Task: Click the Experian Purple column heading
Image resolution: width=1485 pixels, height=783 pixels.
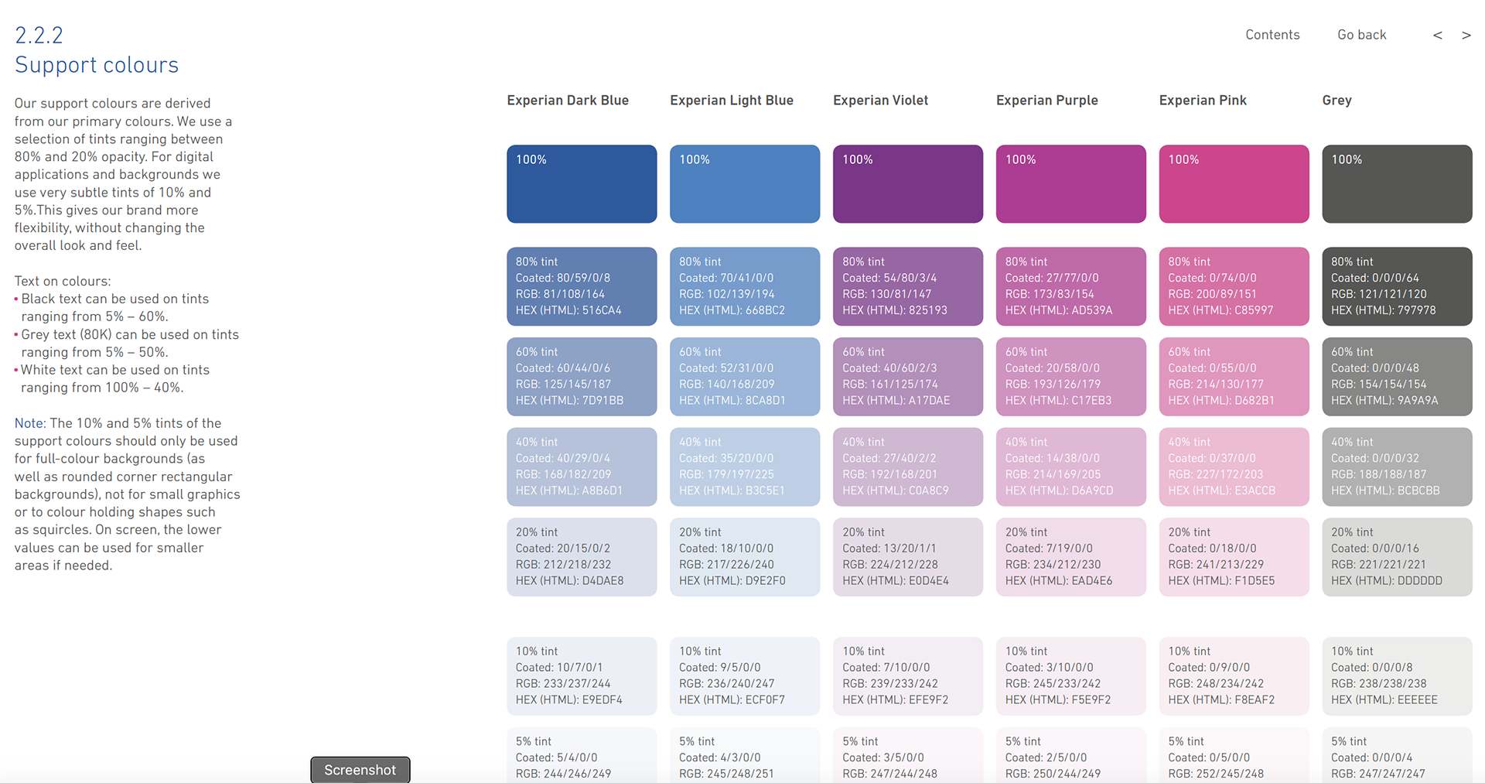Action: pos(1047,101)
